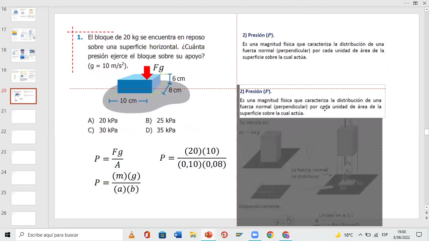This screenshot has height=241, width=429.
Task: Open clock showing 19:00 8/06/2022
Action: pyautogui.click(x=402, y=235)
